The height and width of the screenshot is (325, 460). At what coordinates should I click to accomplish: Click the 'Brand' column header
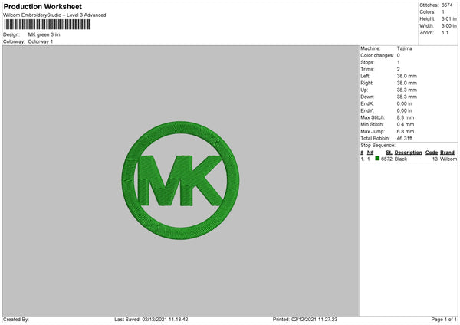pyautogui.click(x=448, y=153)
